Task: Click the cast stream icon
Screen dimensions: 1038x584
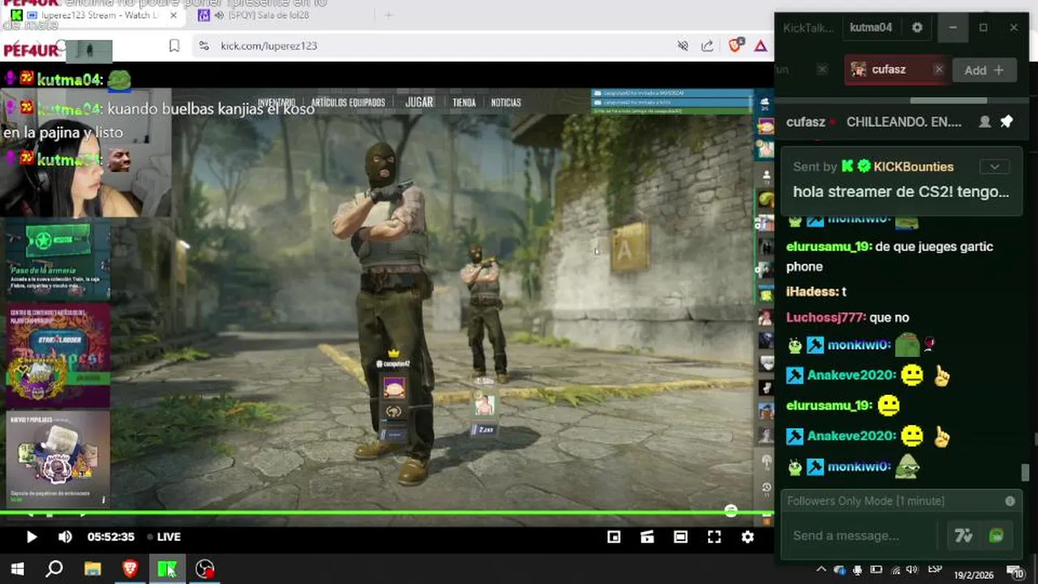Action: 647,537
